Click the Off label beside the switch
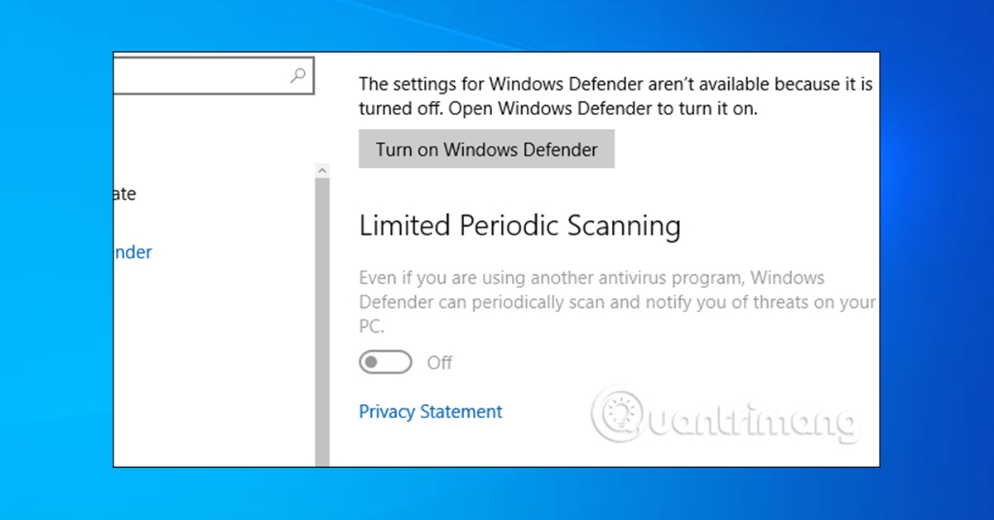Viewport: 994px width, 520px height. pos(440,363)
